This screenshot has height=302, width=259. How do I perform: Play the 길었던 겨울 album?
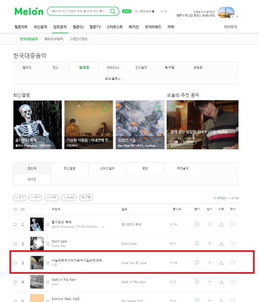(x=157, y=109)
